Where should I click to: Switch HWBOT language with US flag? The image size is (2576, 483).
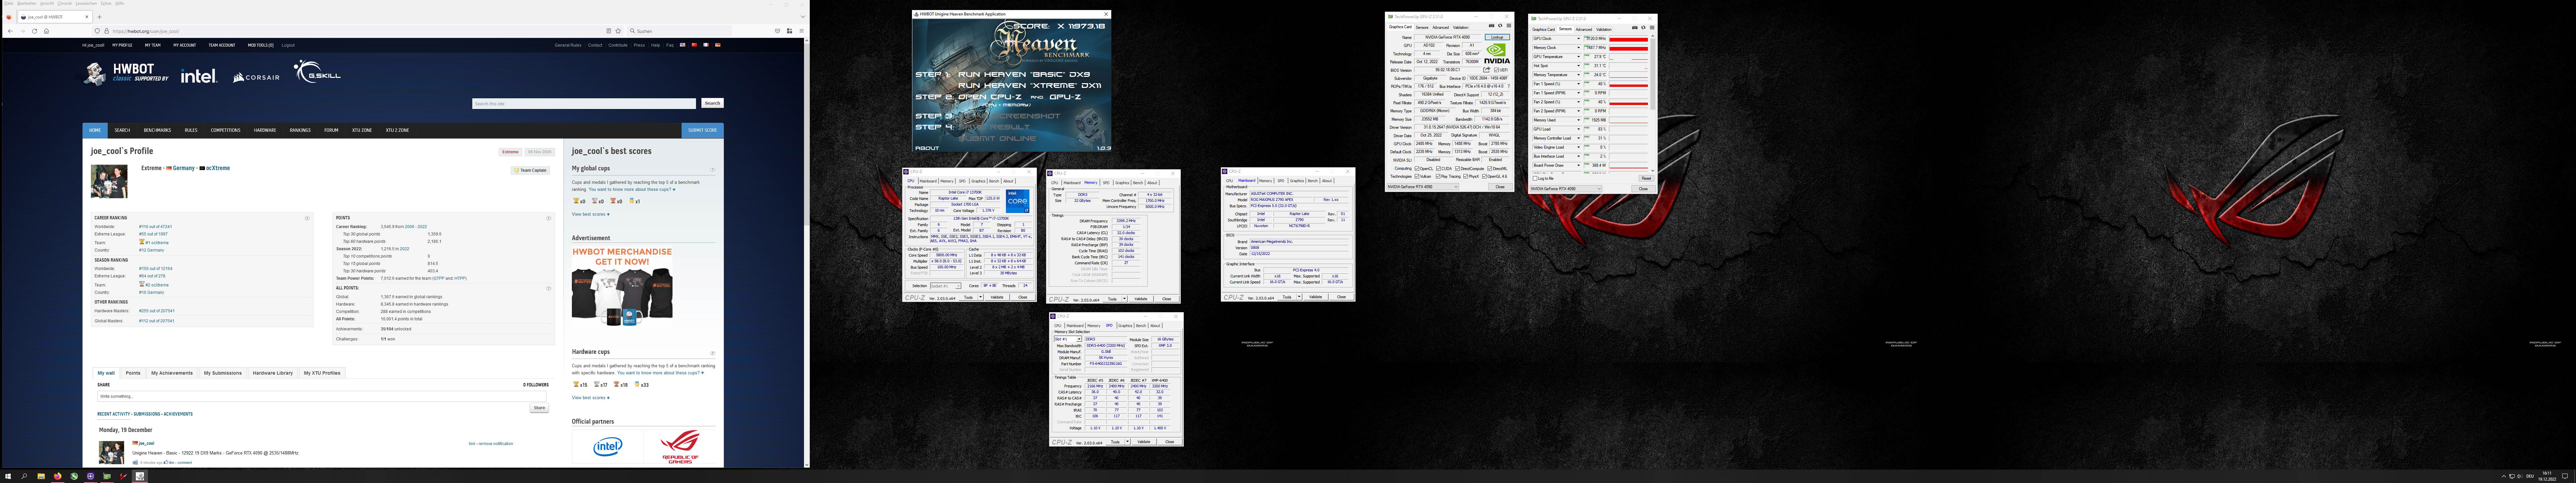tap(683, 45)
